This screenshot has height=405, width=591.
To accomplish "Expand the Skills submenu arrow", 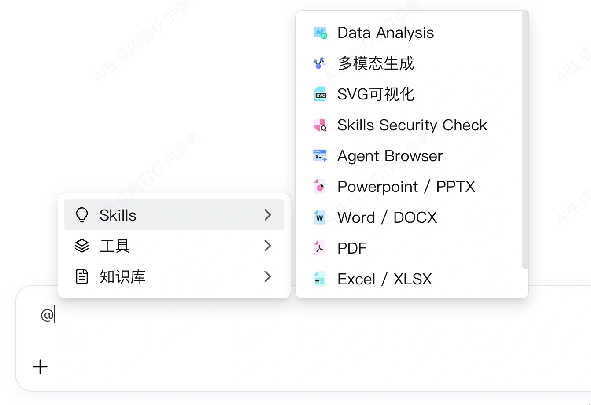I will click(267, 215).
